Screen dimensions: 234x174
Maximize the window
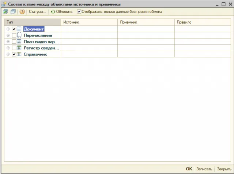[223, 4]
